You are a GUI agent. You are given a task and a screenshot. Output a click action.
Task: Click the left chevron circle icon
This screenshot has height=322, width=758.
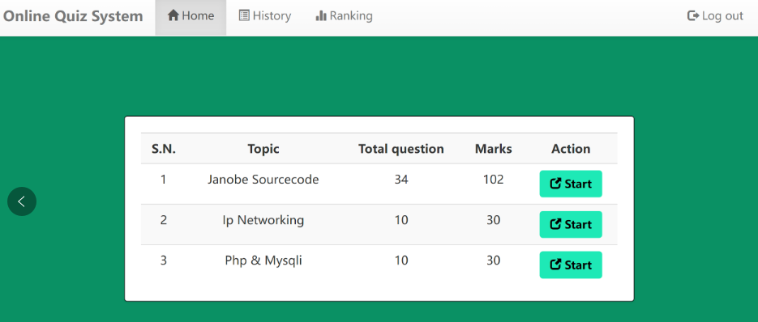coord(22,201)
